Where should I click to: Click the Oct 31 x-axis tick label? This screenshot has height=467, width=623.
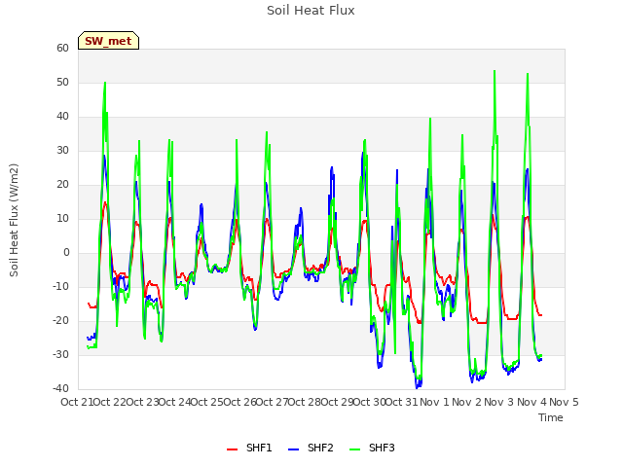click(x=402, y=402)
